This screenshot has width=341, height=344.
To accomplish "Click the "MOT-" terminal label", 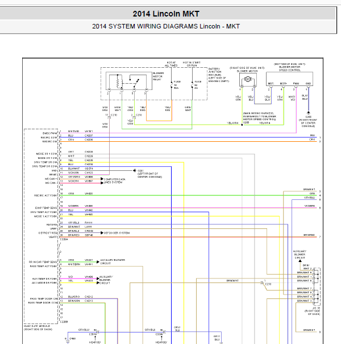I will click(271, 84).
